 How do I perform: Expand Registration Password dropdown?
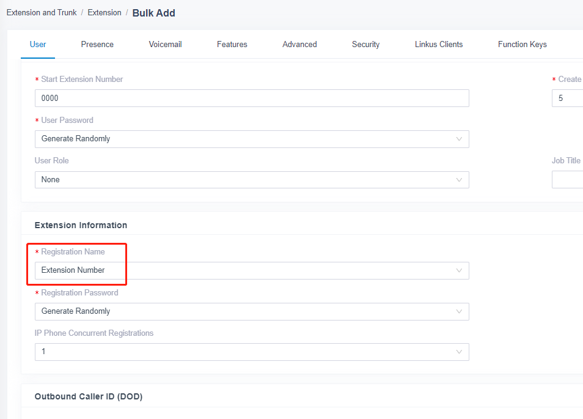(x=252, y=311)
